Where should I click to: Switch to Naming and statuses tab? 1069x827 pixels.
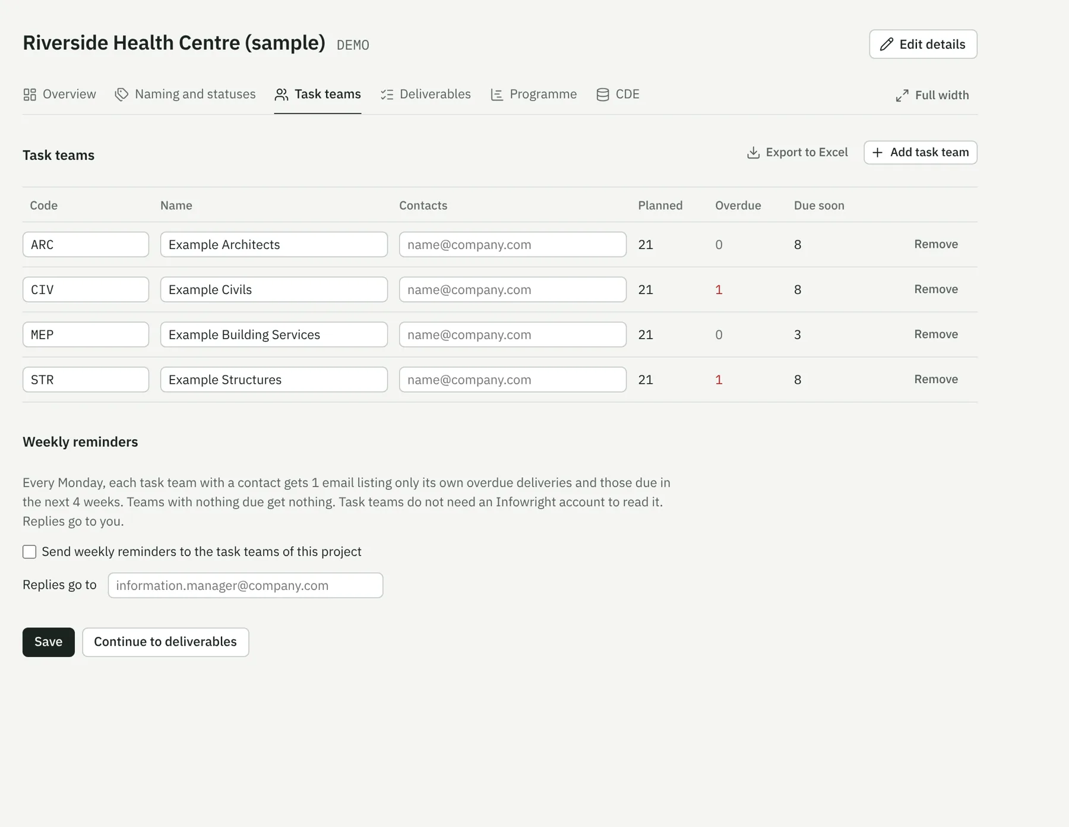tap(185, 94)
